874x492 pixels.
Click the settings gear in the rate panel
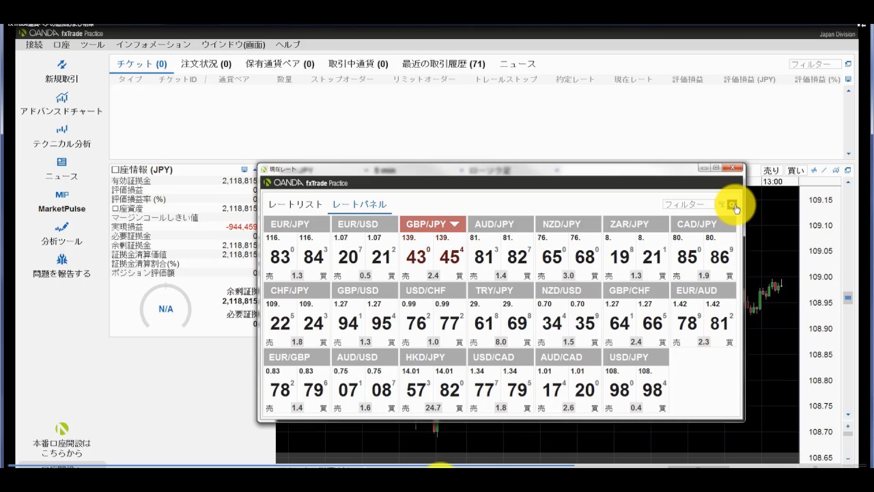732,204
